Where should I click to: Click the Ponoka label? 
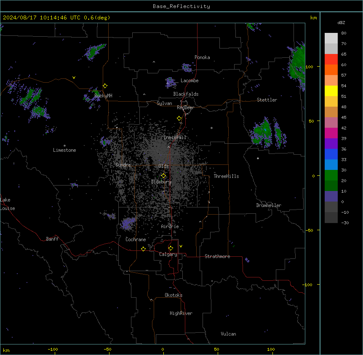point(202,57)
